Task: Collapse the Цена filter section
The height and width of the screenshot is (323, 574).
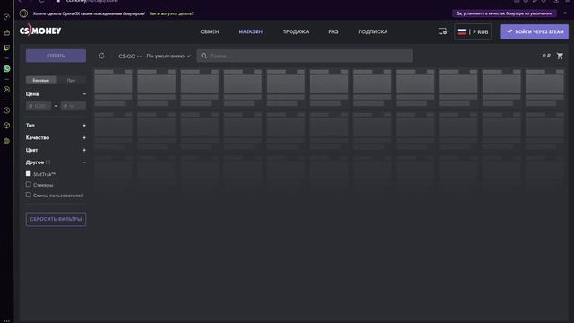Action: (84, 94)
